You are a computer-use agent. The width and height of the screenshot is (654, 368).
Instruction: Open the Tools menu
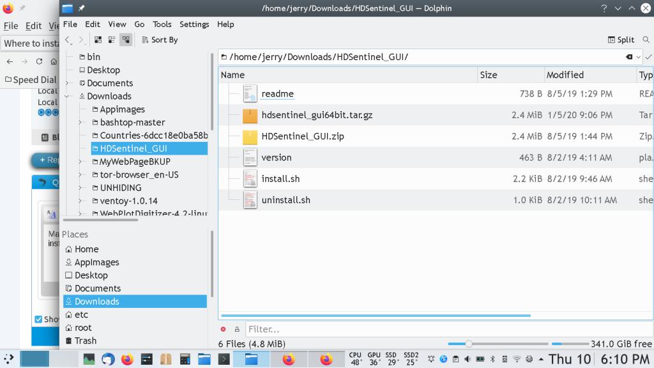point(162,24)
